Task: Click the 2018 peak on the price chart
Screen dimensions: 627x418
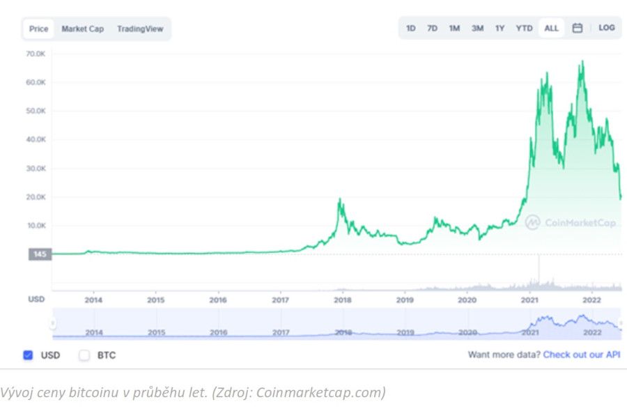Action: 339,201
